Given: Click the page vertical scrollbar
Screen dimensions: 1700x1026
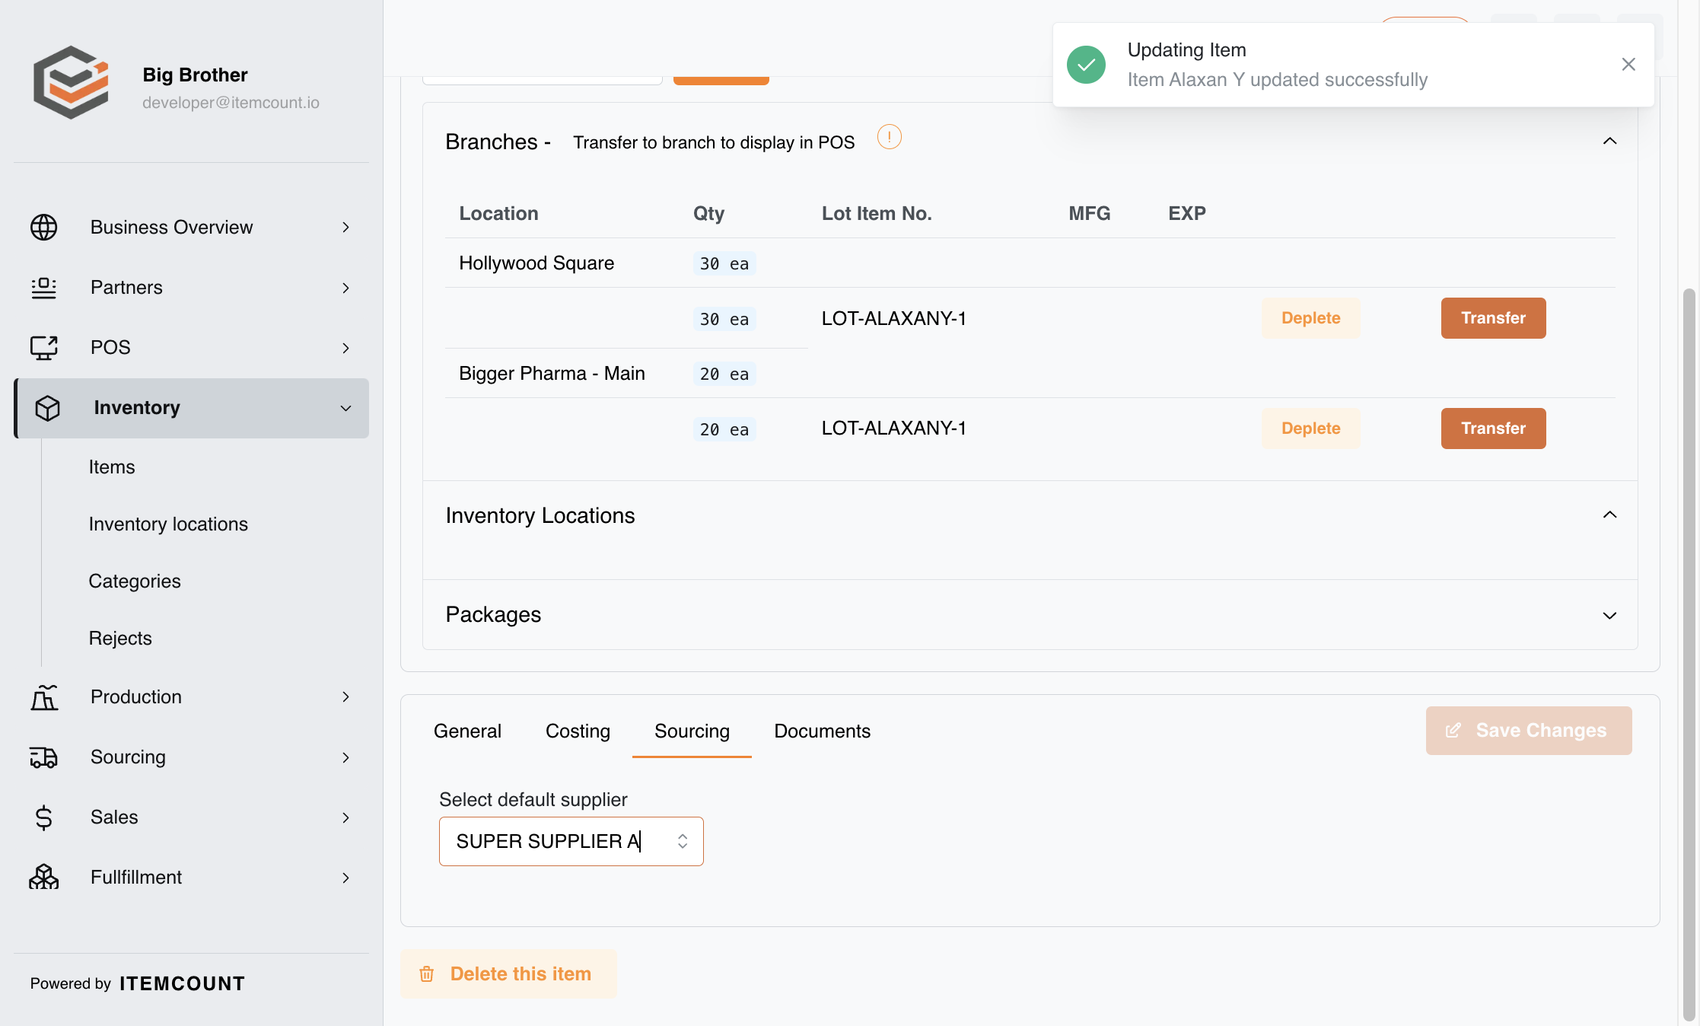Looking at the screenshot, I should [x=1689, y=655].
